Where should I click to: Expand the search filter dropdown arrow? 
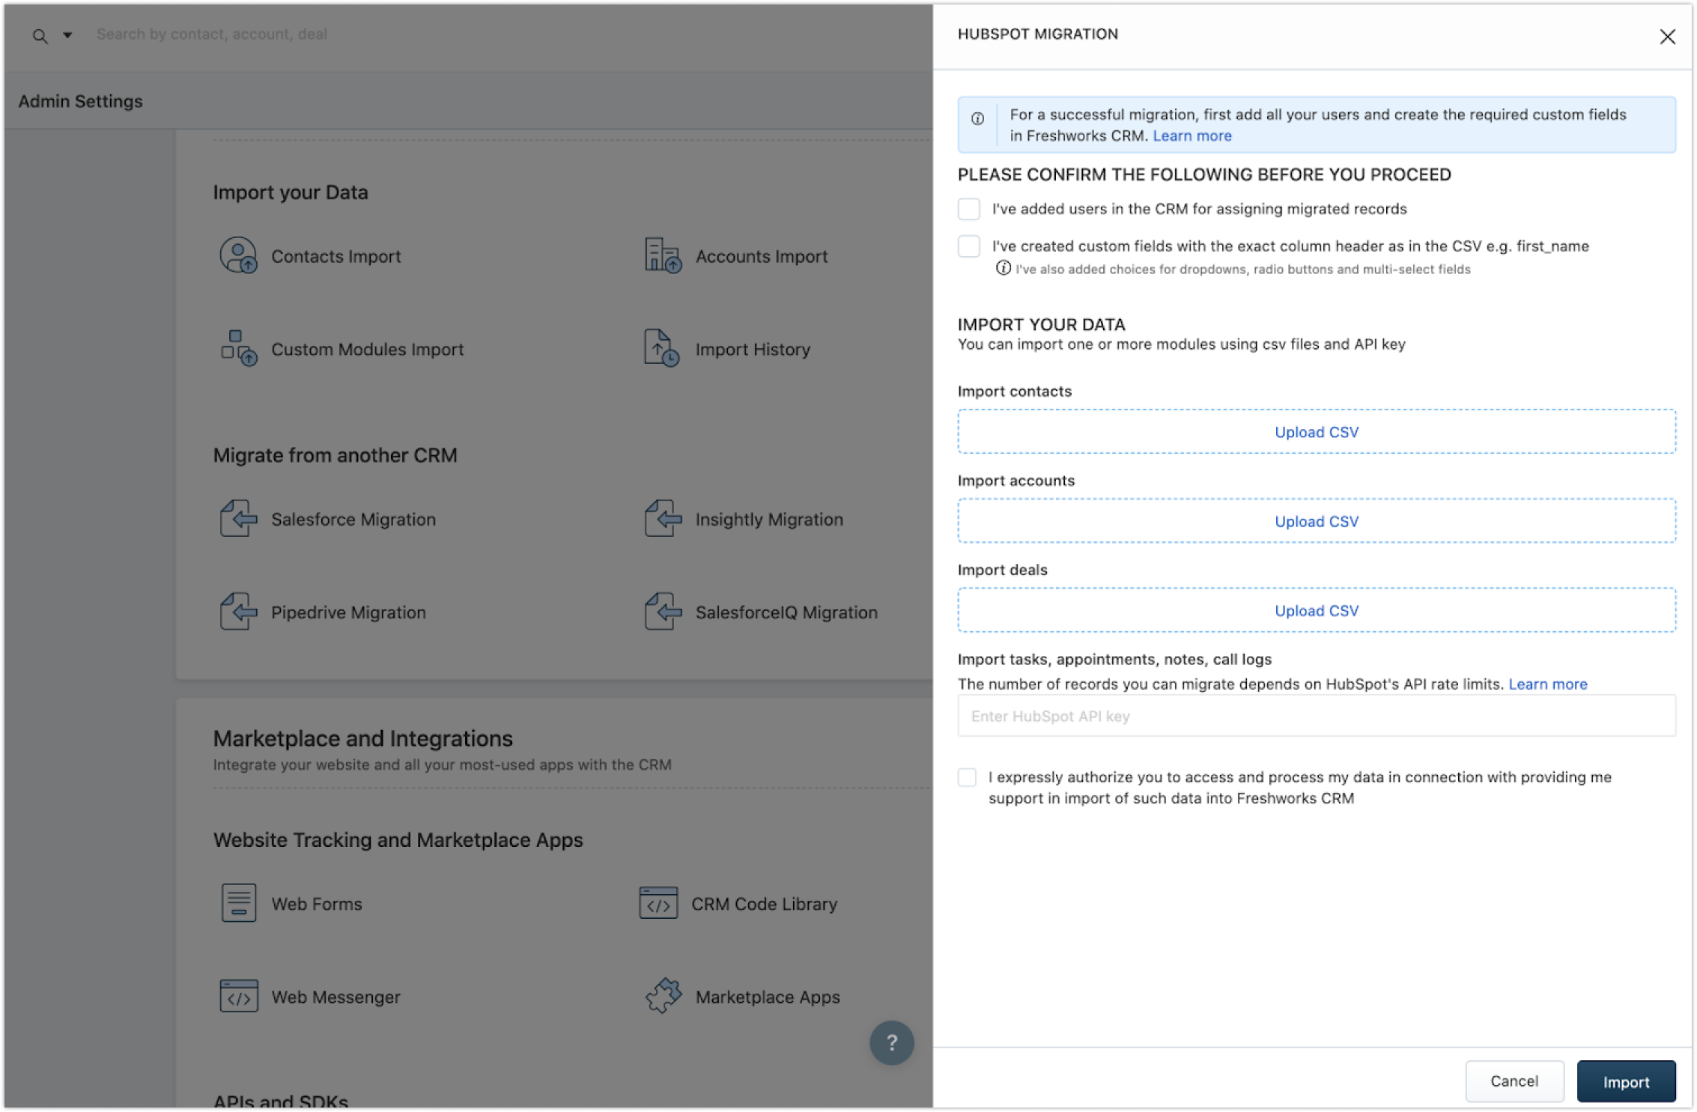[x=67, y=35]
